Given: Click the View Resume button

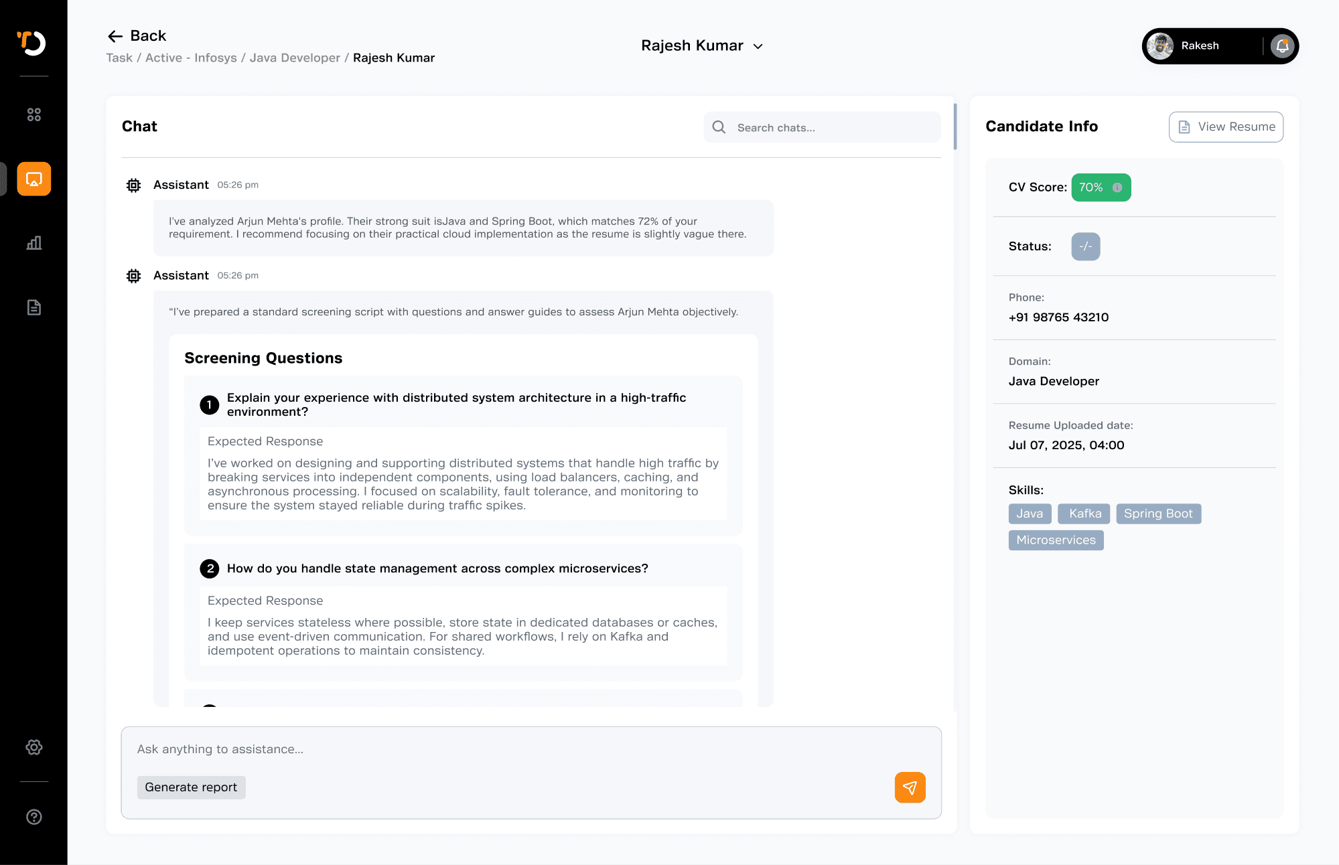Looking at the screenshot, I should click(x=1226, y=127).
